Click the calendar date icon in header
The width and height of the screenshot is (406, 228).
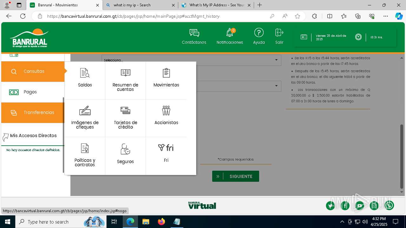click(x=304, y=37)
